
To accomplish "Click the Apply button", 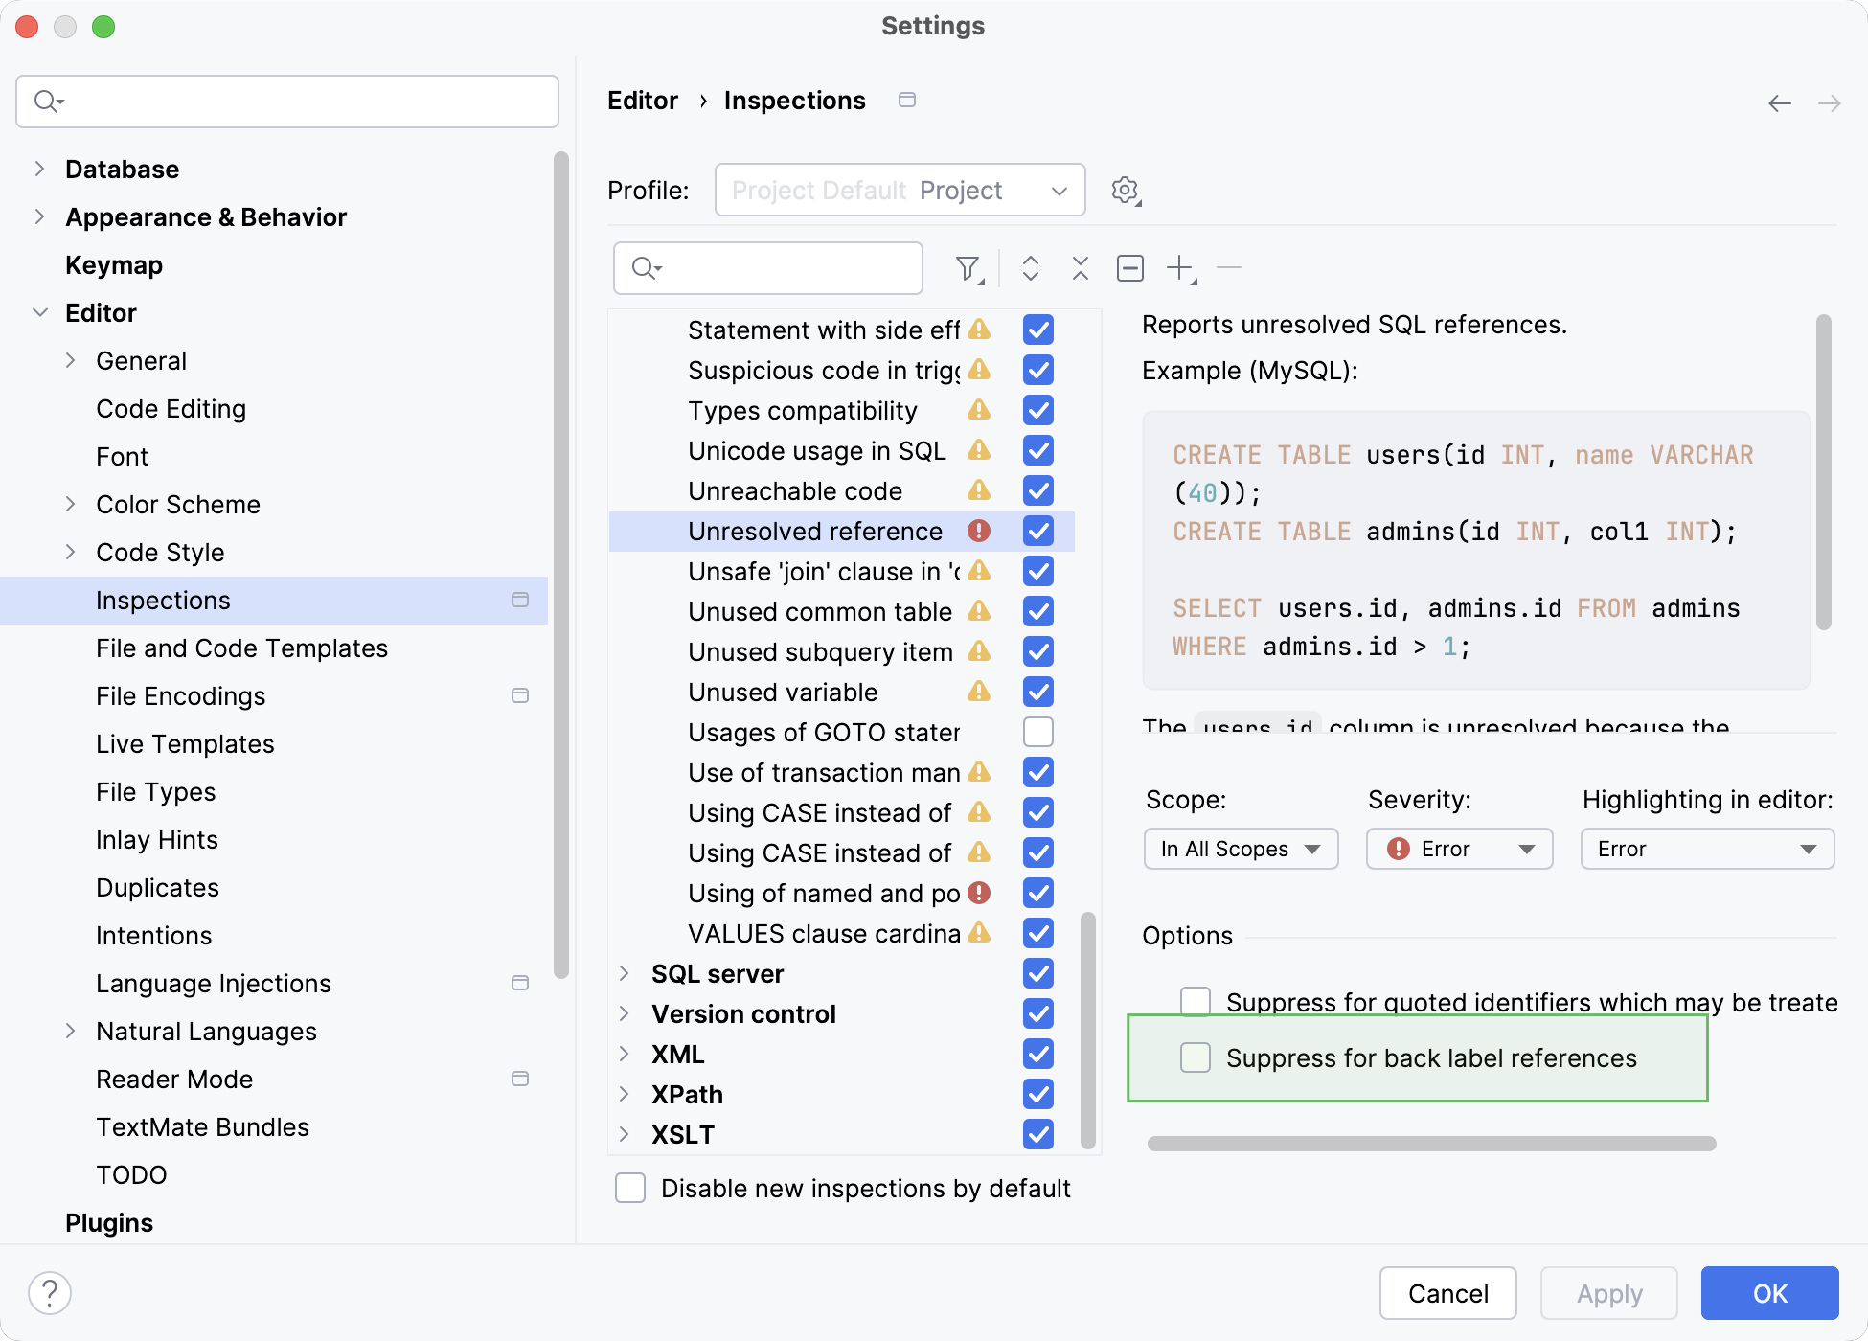I will [x=1608, y=1293].
